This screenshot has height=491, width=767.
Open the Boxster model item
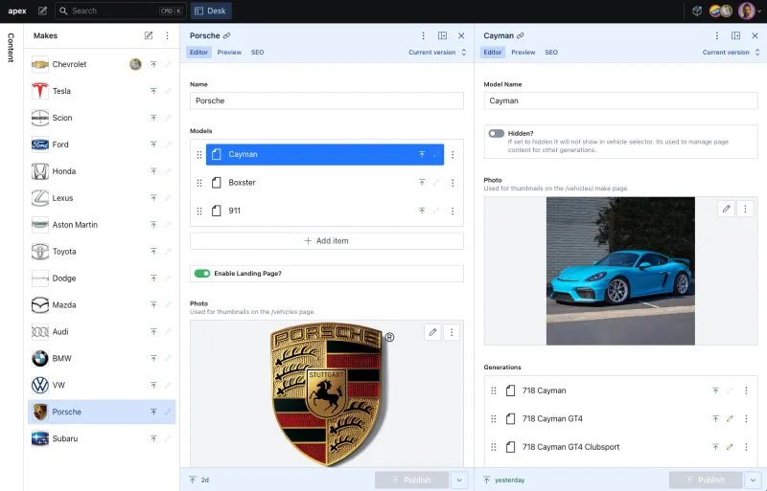coord(325,183)
